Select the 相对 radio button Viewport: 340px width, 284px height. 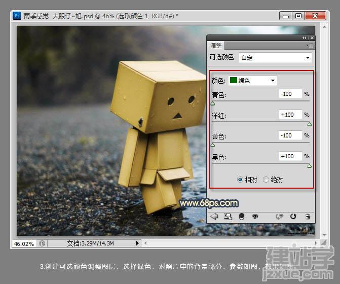(x=240, y=180)
